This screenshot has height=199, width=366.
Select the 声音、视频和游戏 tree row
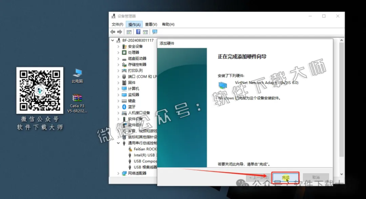tap(140, 131)
